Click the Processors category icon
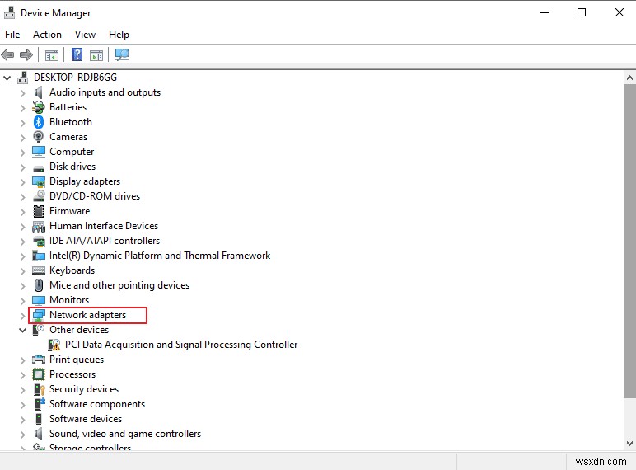 pos(39,374)
